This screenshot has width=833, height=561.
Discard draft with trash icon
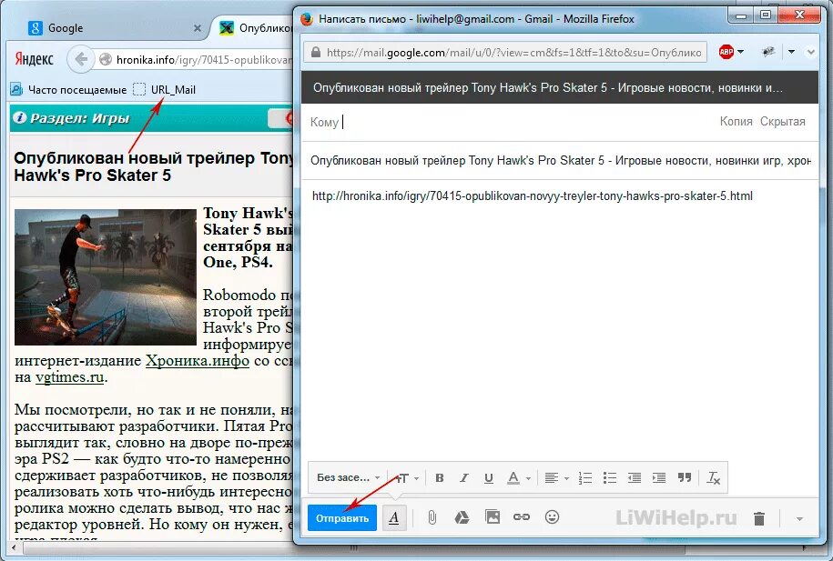pos(759,518)
